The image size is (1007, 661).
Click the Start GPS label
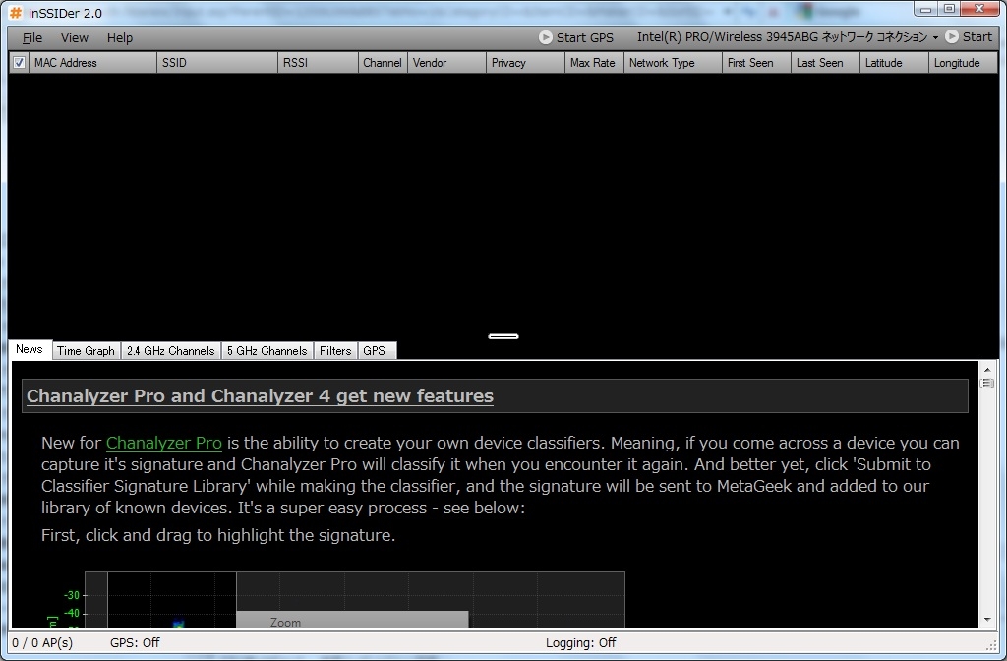click(585, 38)
